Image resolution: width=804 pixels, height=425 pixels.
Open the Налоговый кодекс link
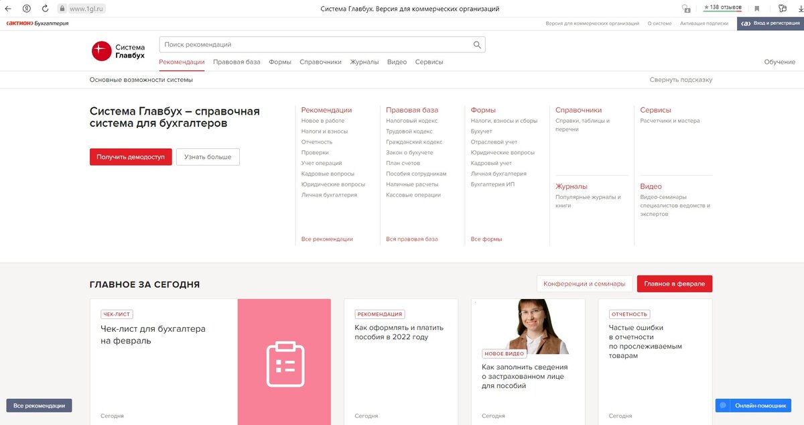[x=411, y=121]
